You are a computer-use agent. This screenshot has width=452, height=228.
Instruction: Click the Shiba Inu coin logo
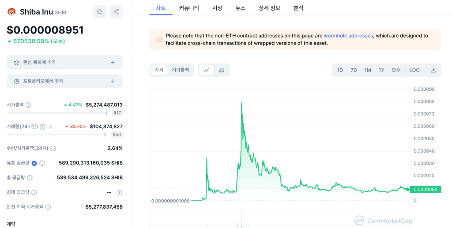[11, 12]
